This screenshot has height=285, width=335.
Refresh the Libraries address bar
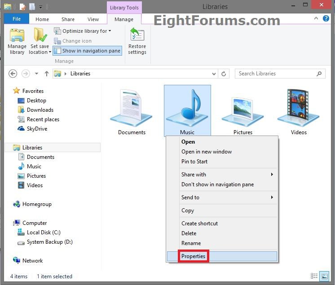click(224, 74)
